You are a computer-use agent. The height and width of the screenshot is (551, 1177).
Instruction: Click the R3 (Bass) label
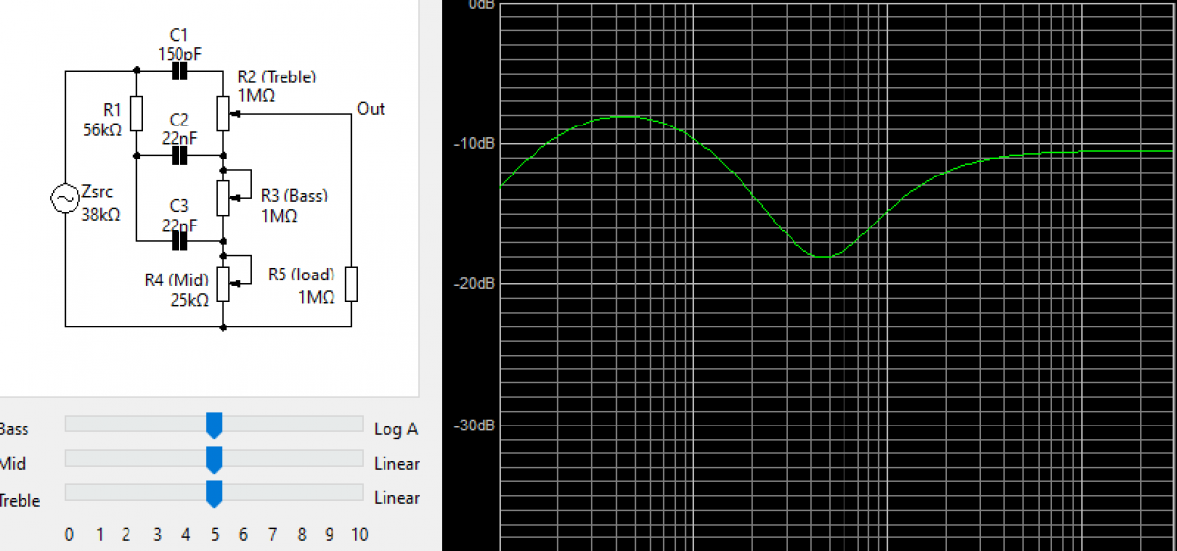(x=294, y=195)
